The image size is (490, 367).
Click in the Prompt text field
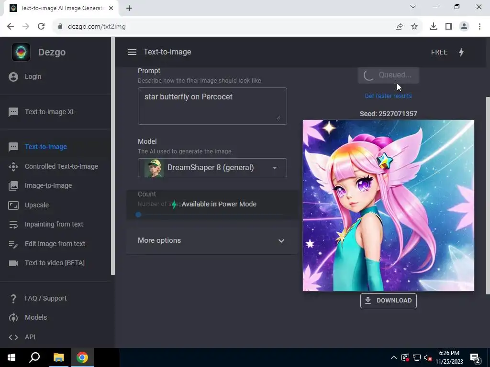point(212,106)
